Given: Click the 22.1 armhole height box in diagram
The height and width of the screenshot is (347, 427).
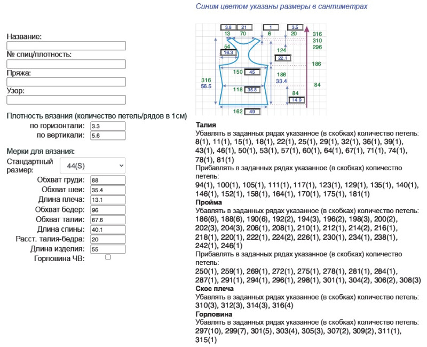Looking at the screenshot, I should point(282,58).
